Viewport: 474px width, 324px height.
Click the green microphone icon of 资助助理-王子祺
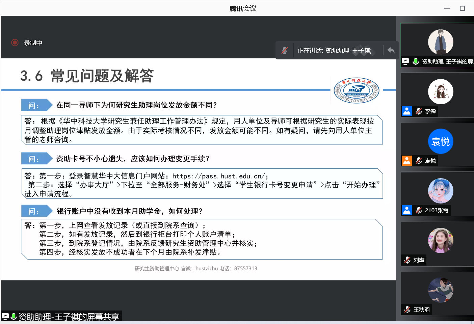pyautogui.click(x=416, y=61)
